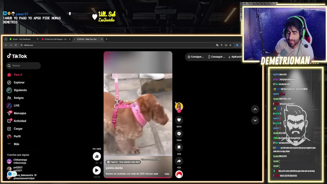Close the TikTok browser tab

click(x=102, y=39)
